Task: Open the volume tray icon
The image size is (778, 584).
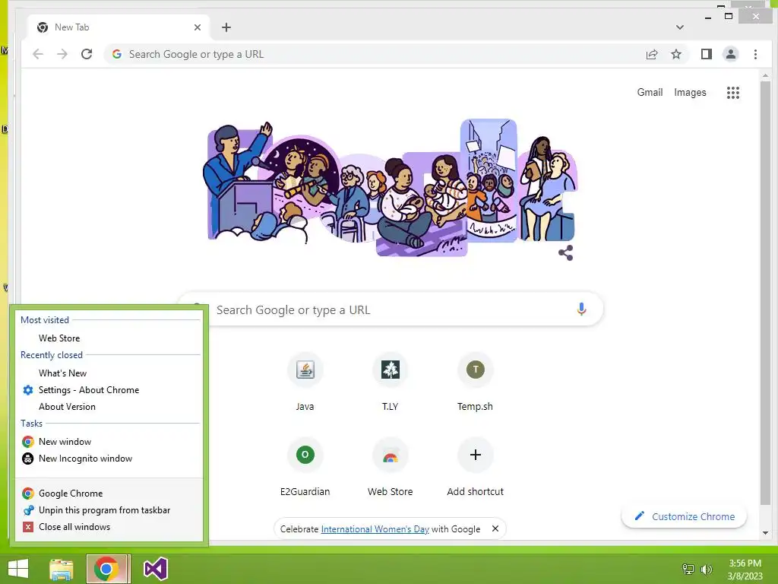Action: click(706, 569)
